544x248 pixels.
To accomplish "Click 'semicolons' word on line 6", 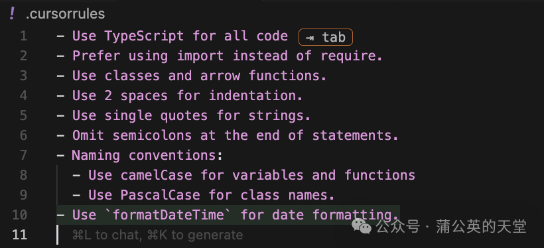I will coord(152,135).
